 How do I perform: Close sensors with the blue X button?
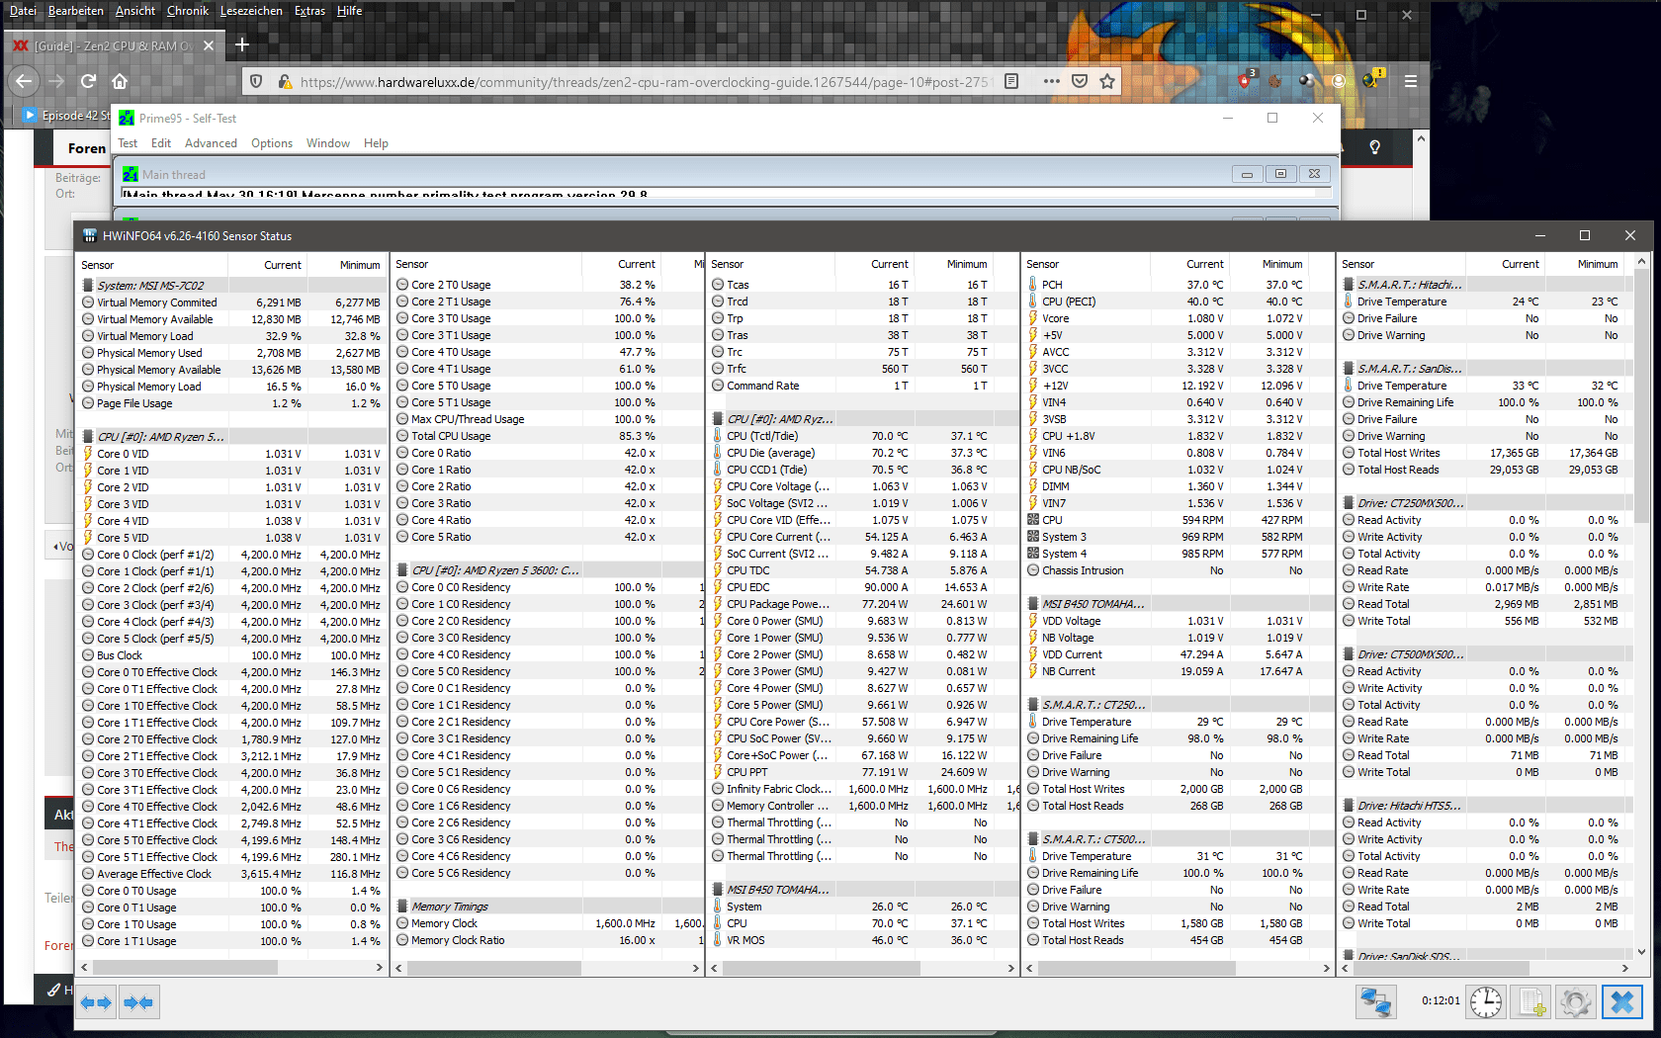1622,1001
